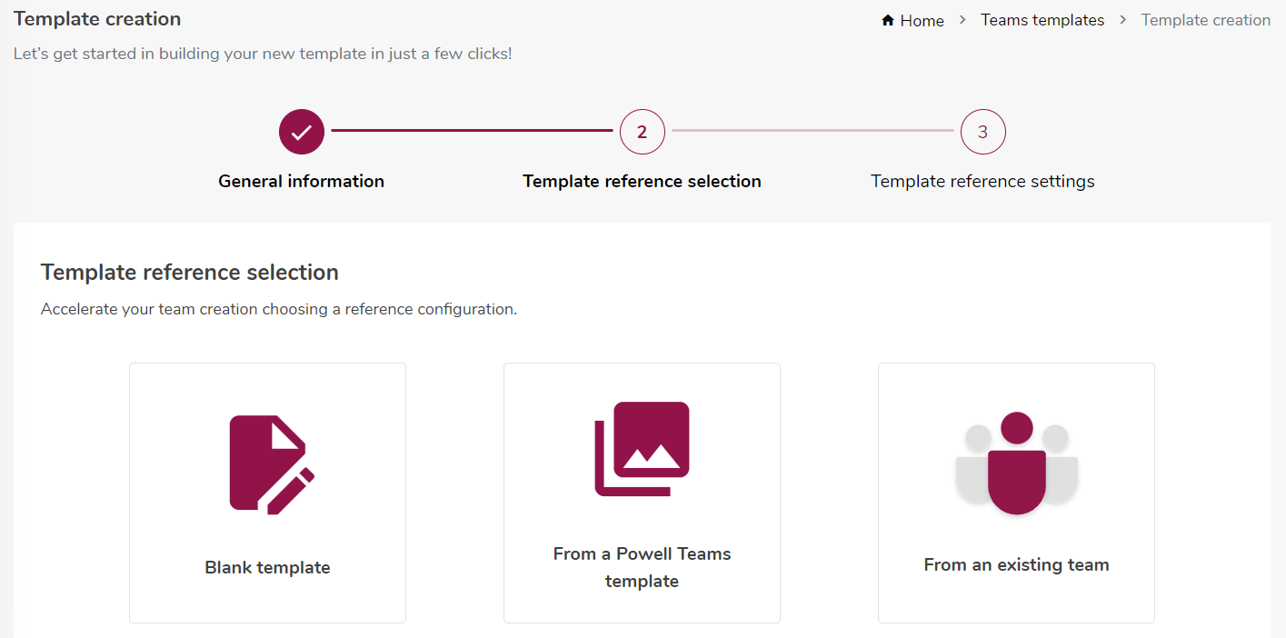
Task: Click the Template reference selection heading
Action: pyautogui.click(x=189, y=272)
